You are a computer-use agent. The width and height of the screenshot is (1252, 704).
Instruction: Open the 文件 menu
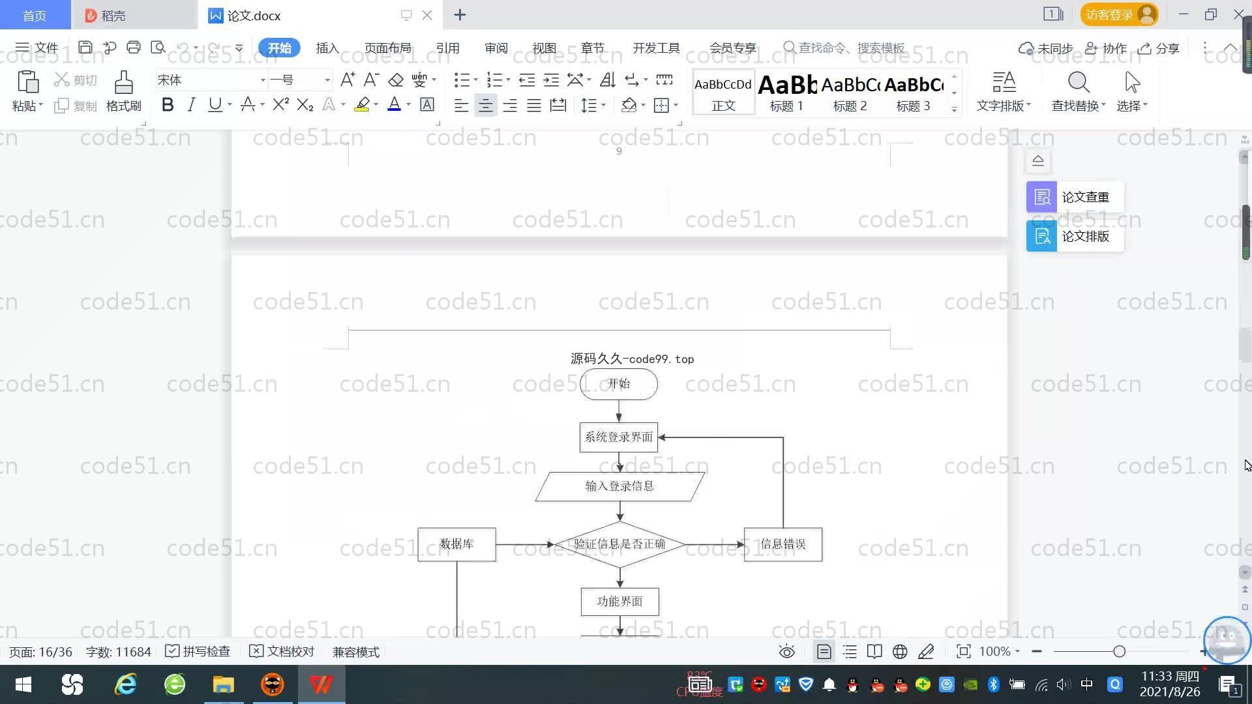coord(37,48)
